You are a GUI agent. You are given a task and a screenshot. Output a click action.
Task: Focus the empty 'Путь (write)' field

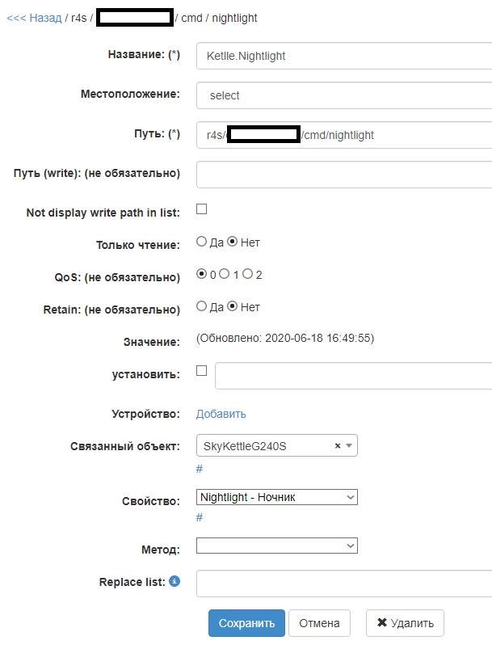point(344,175)
